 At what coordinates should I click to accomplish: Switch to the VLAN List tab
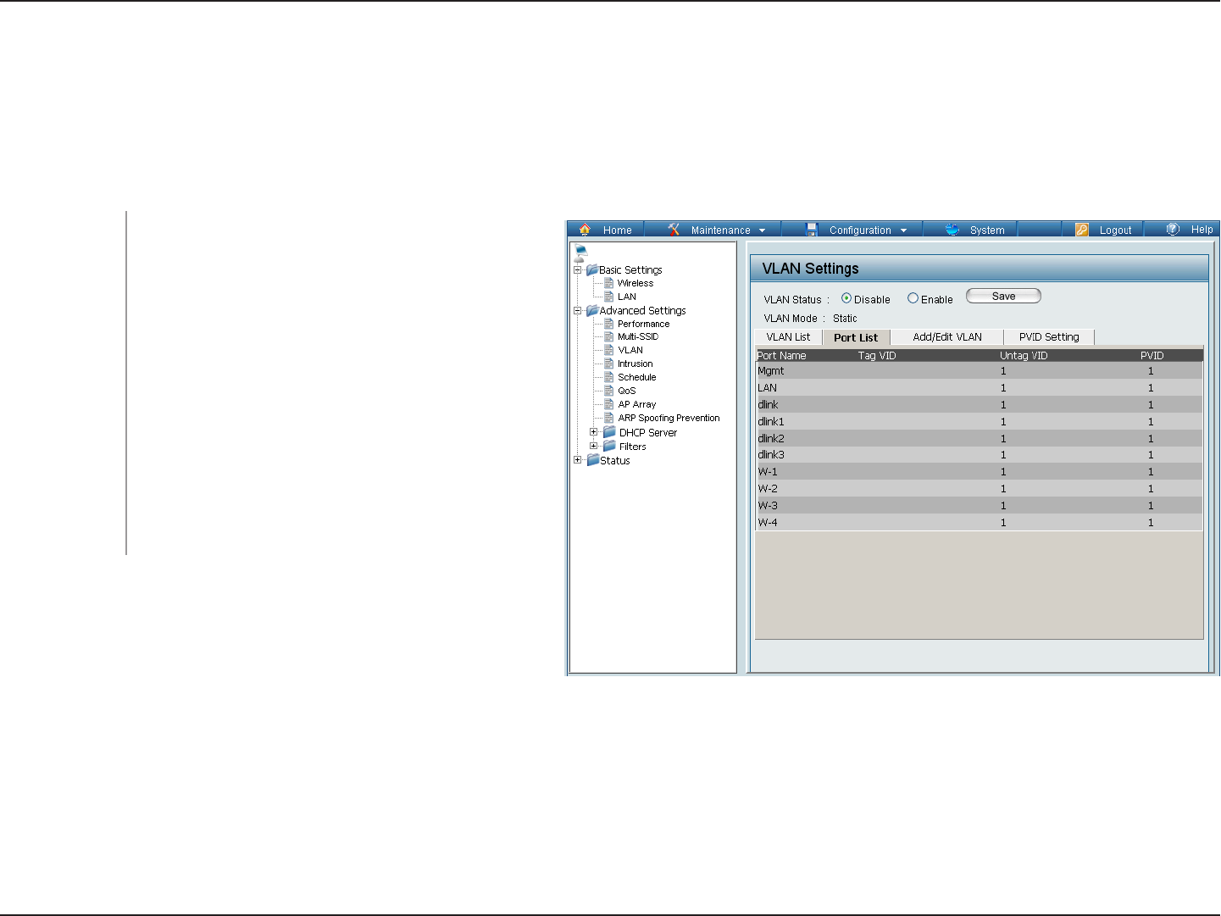(788, 337)
